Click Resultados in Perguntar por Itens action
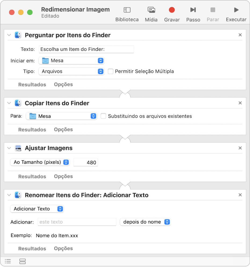 [32, 85]
